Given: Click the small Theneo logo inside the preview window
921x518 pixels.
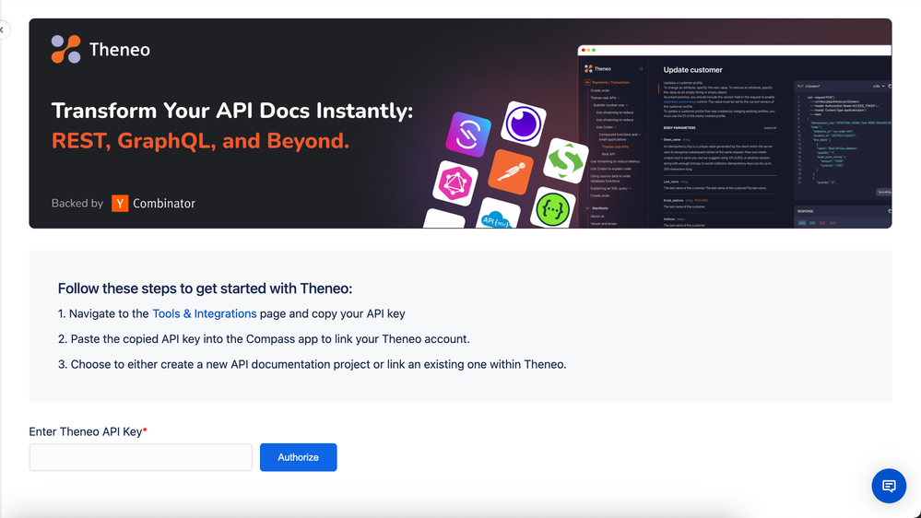Looking at the screenshot, I should (x=597, y=69).
